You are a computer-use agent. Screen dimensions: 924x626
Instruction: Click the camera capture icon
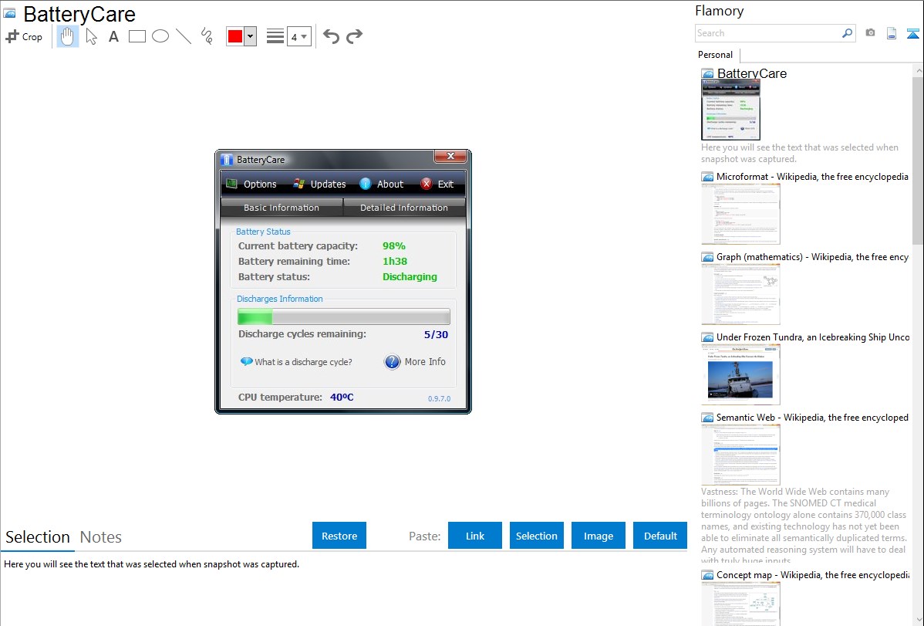(870, 33)
